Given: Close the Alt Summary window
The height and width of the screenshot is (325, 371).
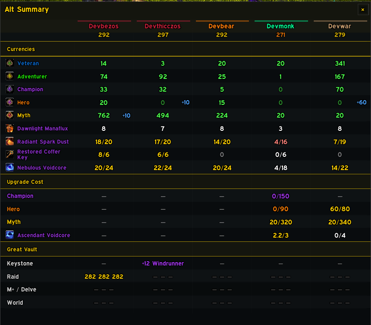Looking at the screenshot, I should 362,9.
